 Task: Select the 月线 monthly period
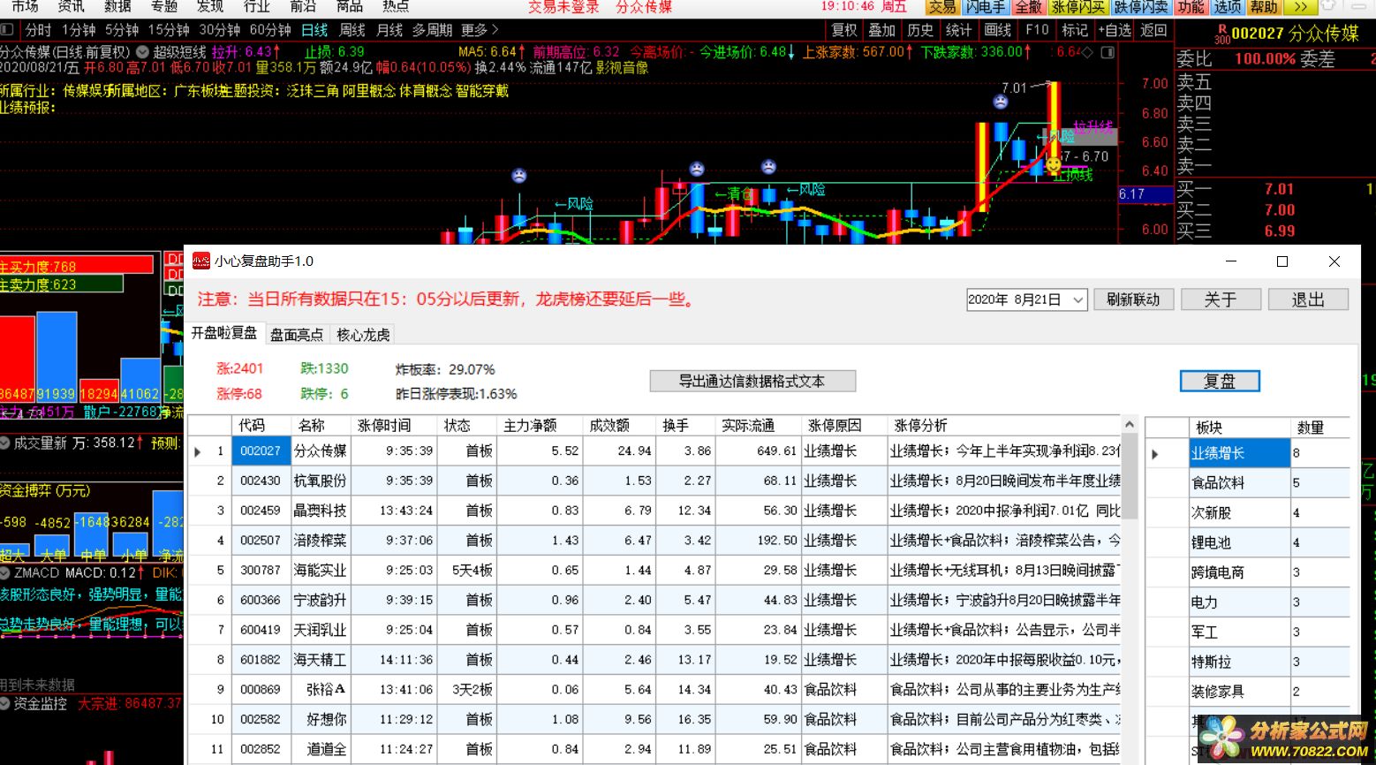pos(389,30)
